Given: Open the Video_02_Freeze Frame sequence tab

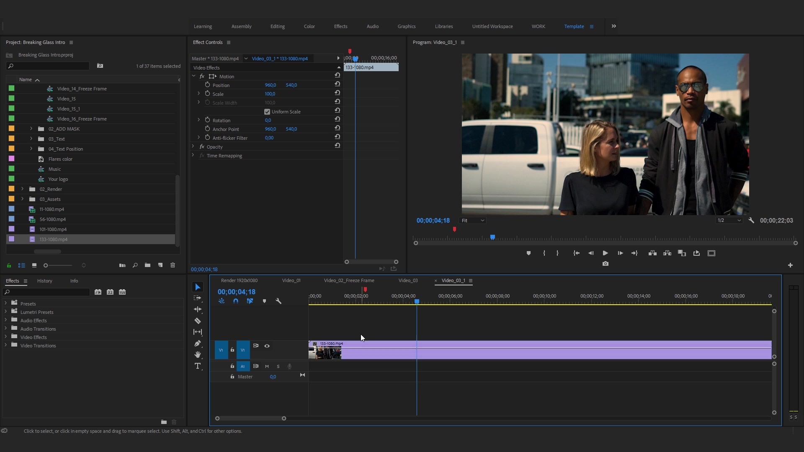Looking at the screenshot, I should (x=349, y=280).
